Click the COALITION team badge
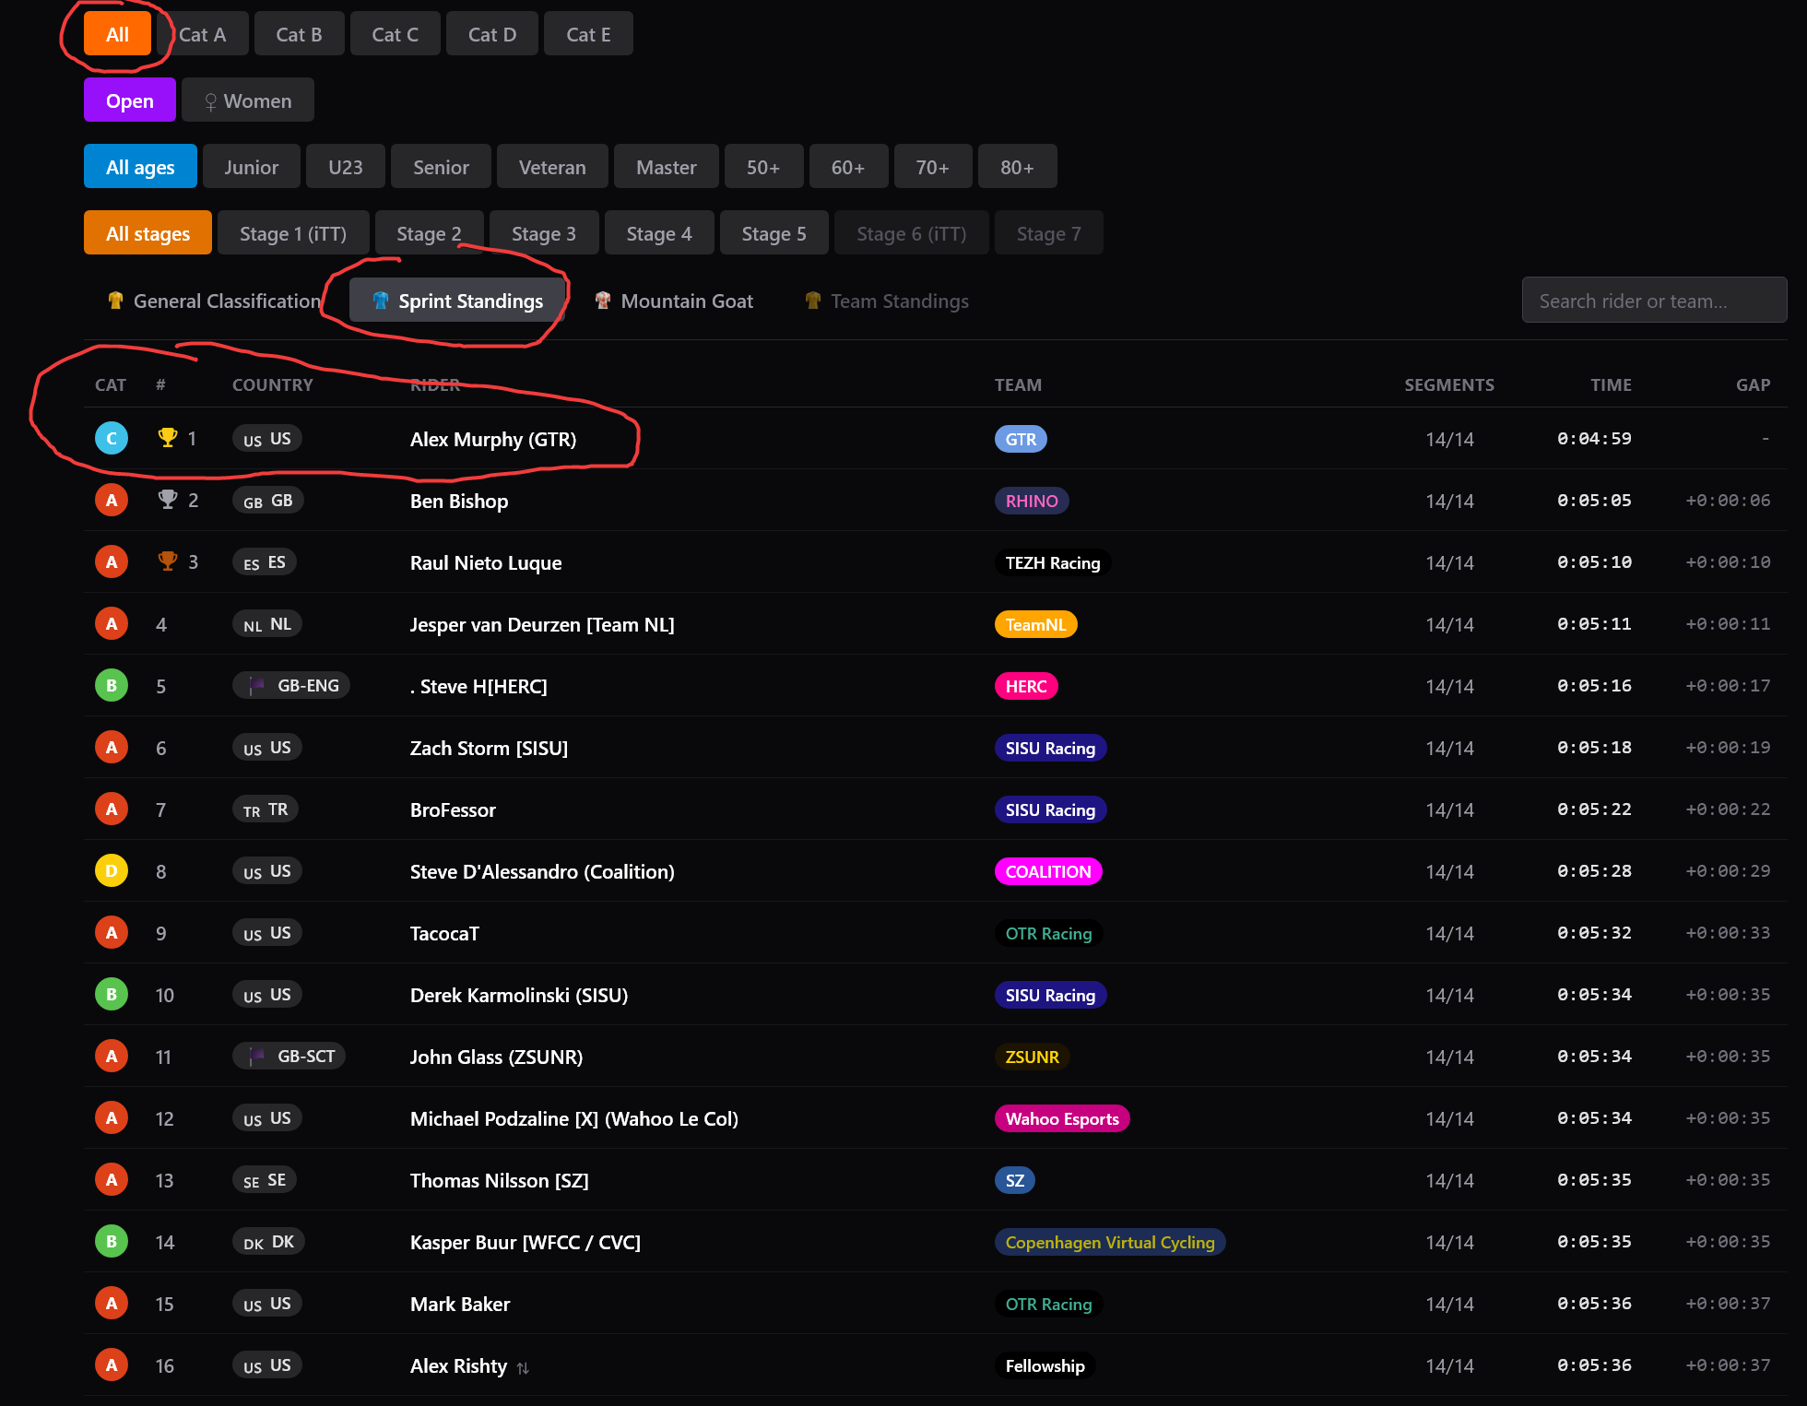Viewport: 1807px width, 1406px height. pyautogui.click(x=1048, y=871)
